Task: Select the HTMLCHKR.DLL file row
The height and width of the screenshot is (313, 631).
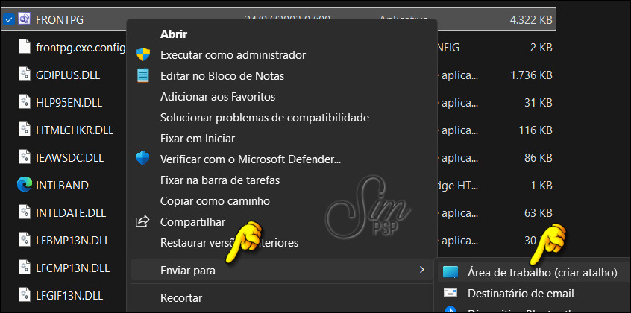Action: point(75,130)
